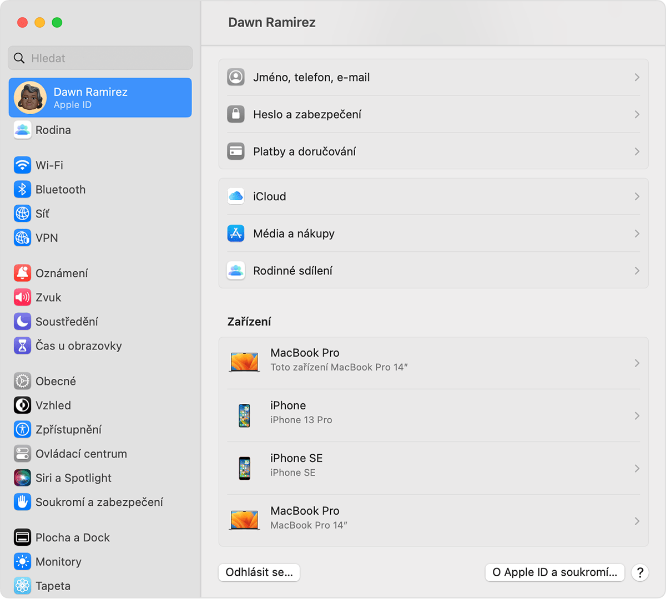Open chevron for Toto zařízení MacBook Pro
This screenshot has width=666, height=599.
[637, 363]
